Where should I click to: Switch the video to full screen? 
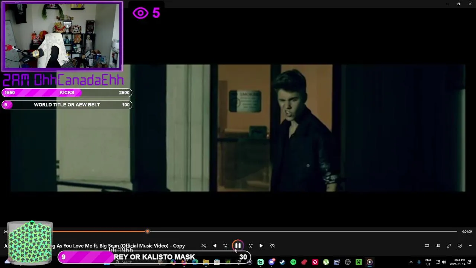point(449,246)
